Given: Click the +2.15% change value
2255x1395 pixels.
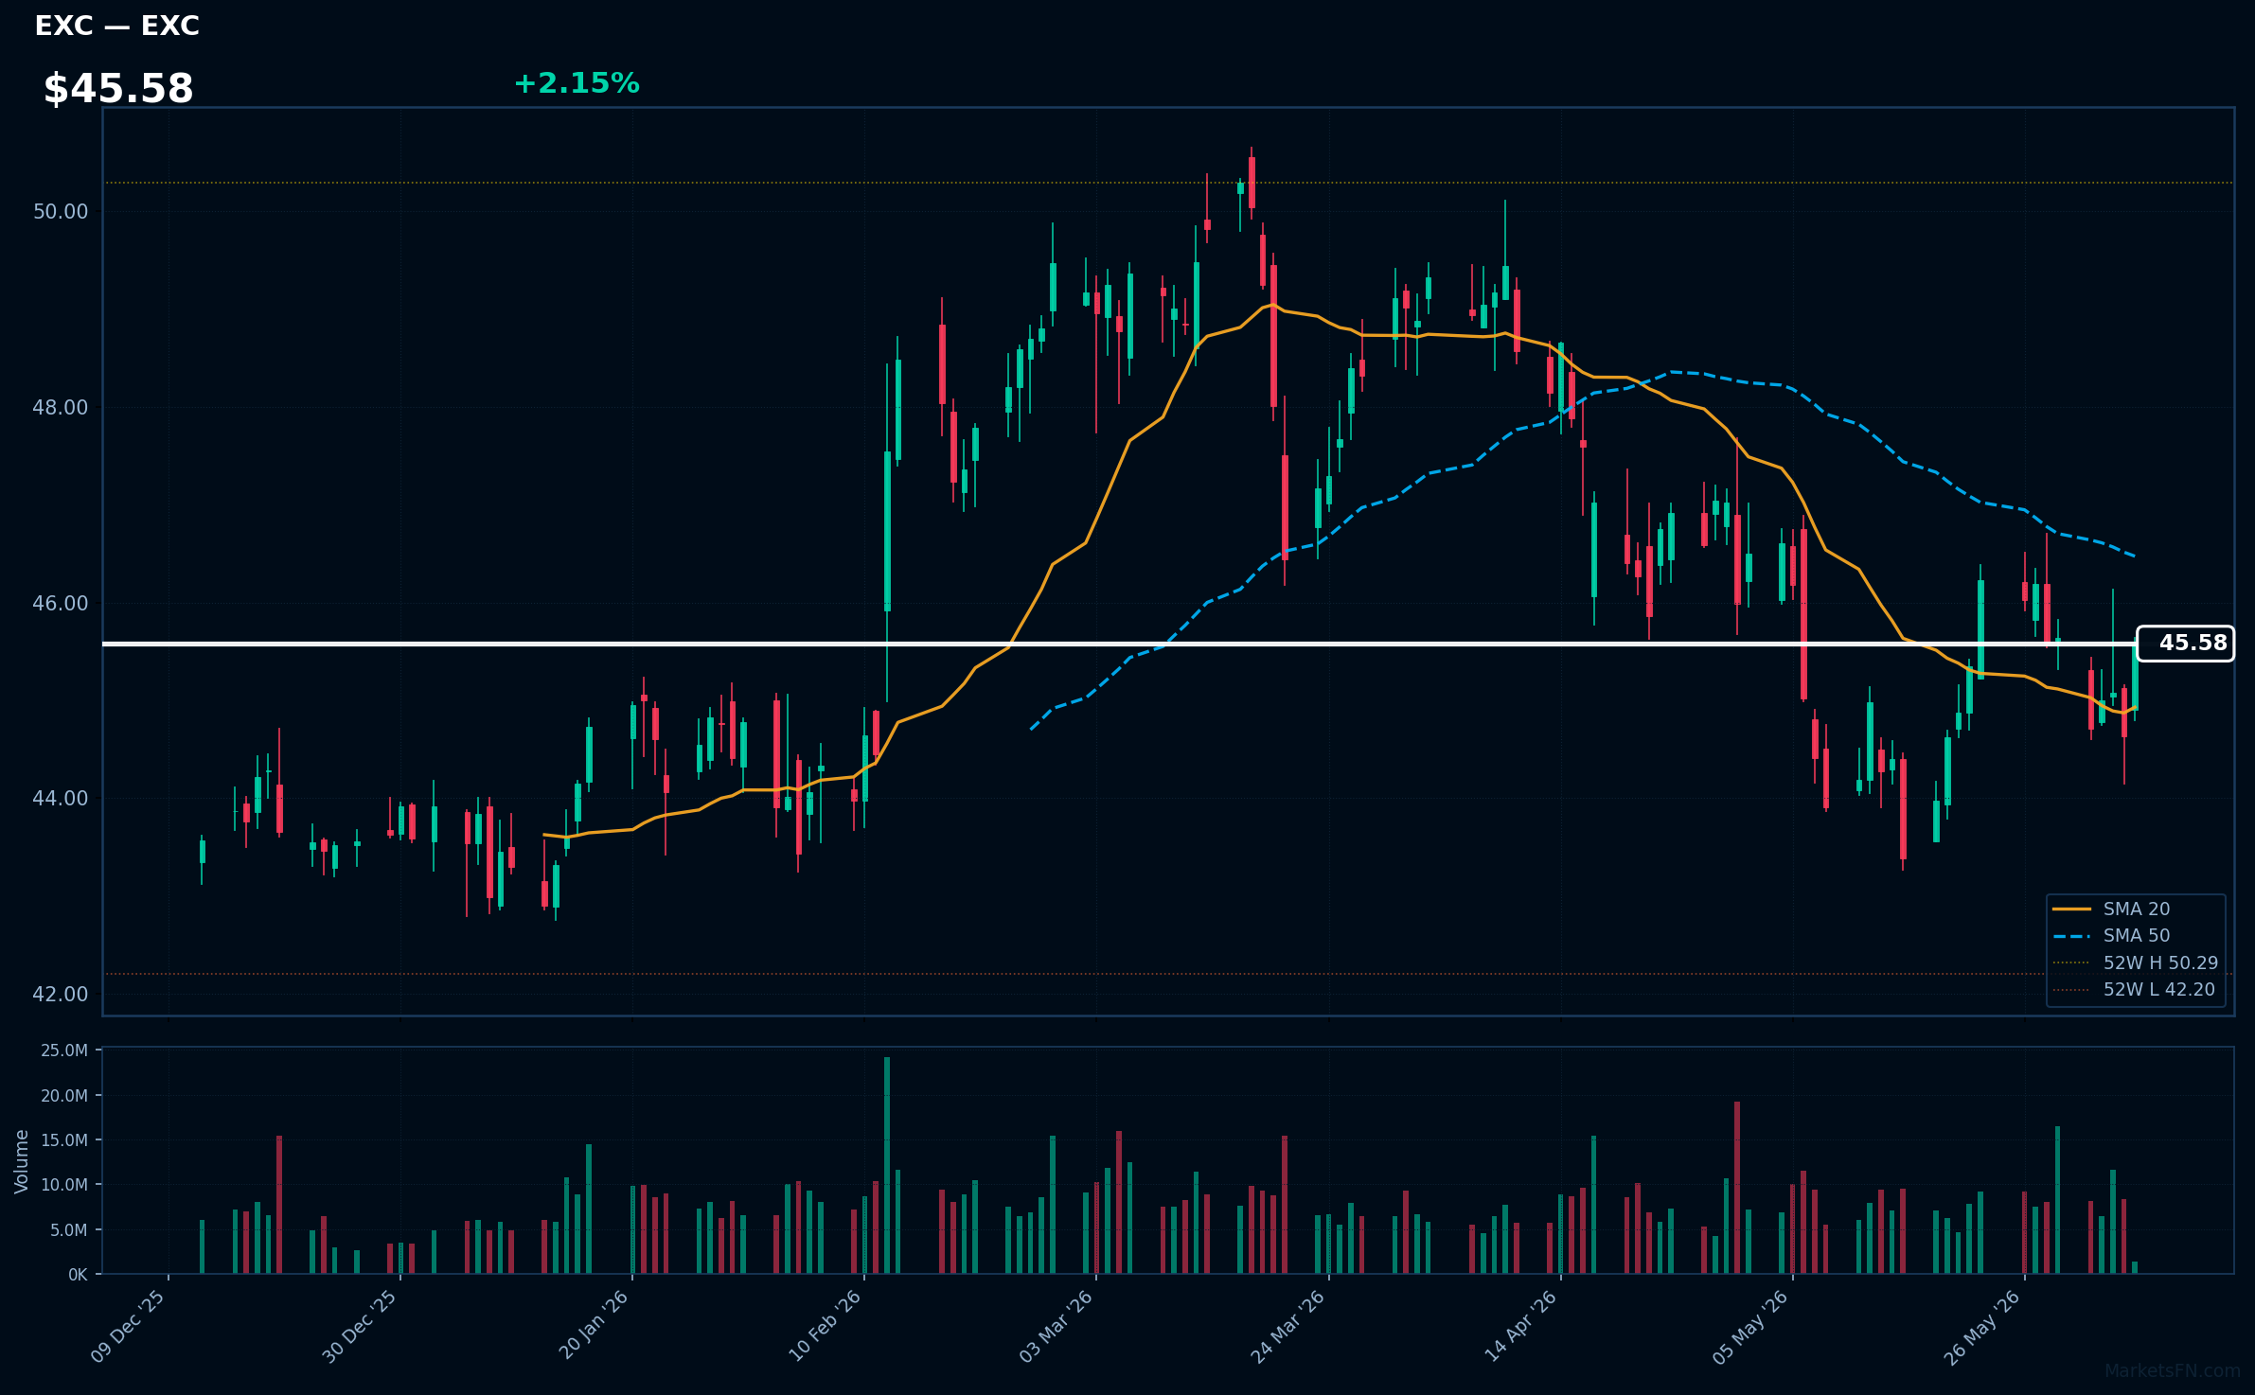Looking at the screenshot, I should tap(577, 83).
